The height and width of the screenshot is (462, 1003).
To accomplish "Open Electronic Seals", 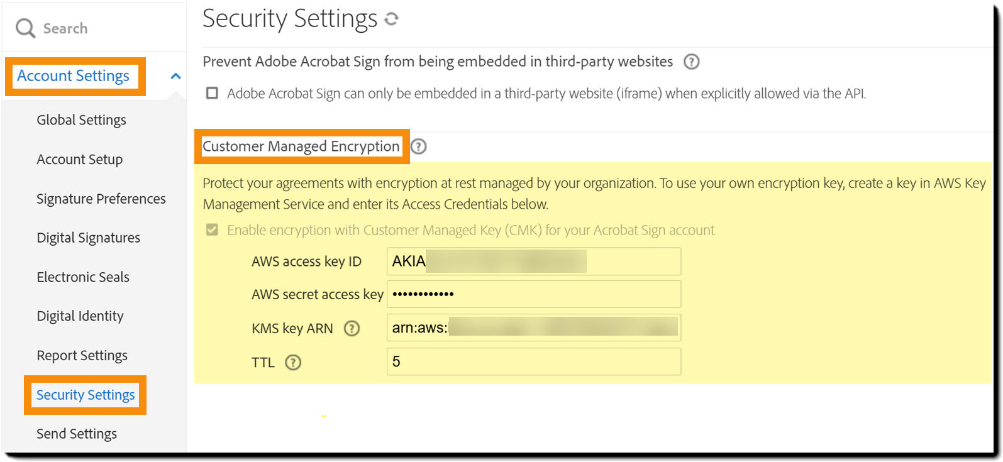I will (x=83, y=277).
